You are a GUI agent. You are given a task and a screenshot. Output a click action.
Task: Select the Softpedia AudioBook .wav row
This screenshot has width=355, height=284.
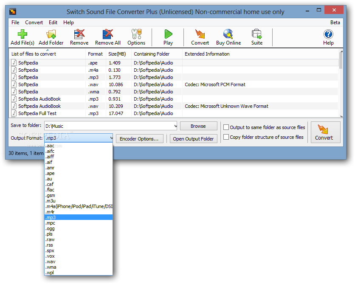coord(175,106)
